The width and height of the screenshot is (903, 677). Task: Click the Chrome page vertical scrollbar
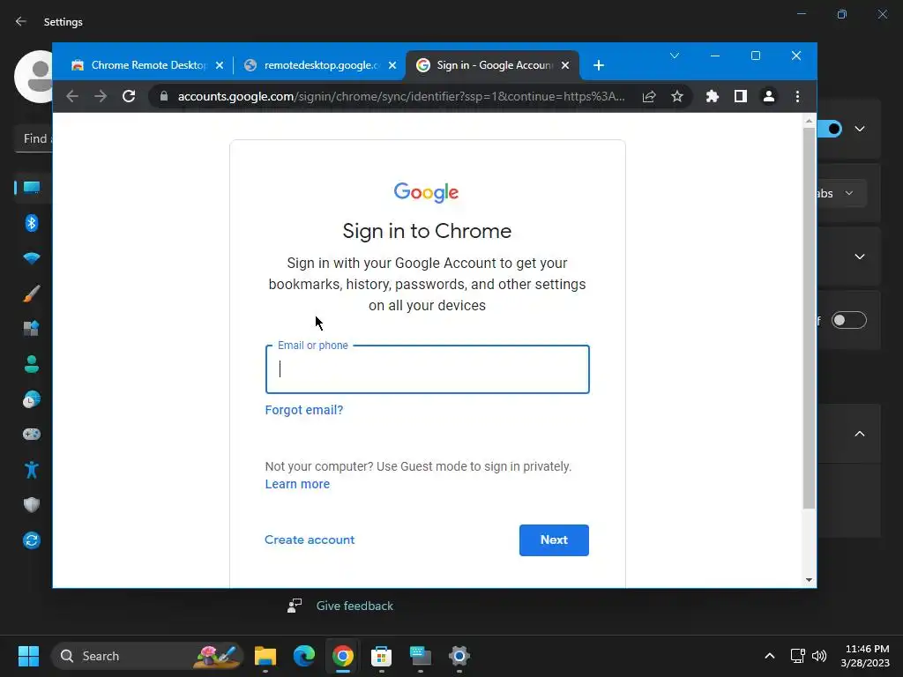(810, 316)
